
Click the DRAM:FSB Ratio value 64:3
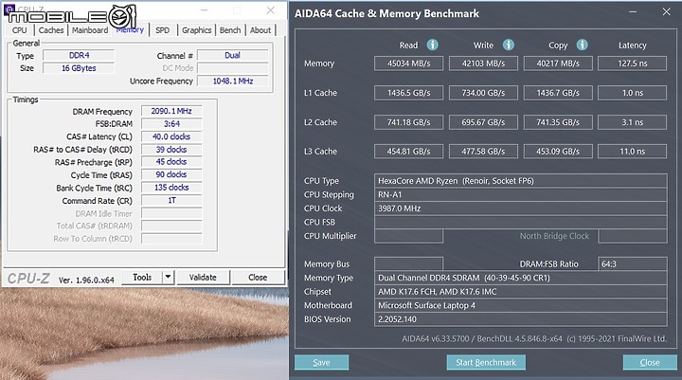point(633,263)
